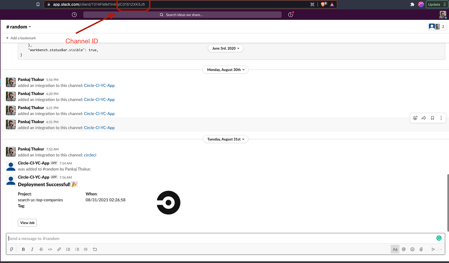Expand the #random channel name dropdown
Screen dimensions: 449x263
pyautogui.click(x=19, y=27)
